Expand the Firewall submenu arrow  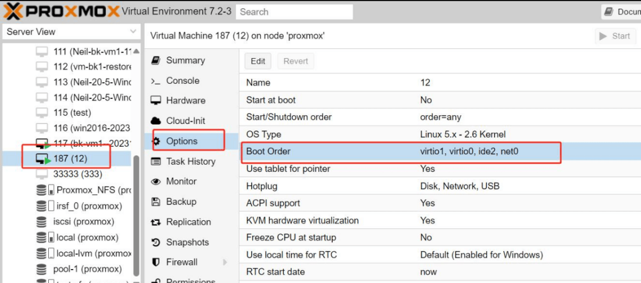coord(225,262)
